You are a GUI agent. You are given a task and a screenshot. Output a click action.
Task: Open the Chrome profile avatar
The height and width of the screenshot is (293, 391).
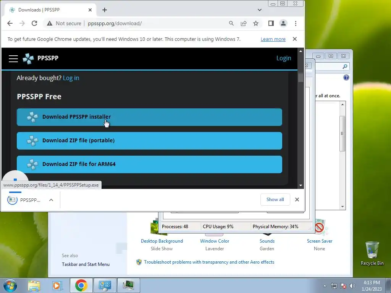283,23
